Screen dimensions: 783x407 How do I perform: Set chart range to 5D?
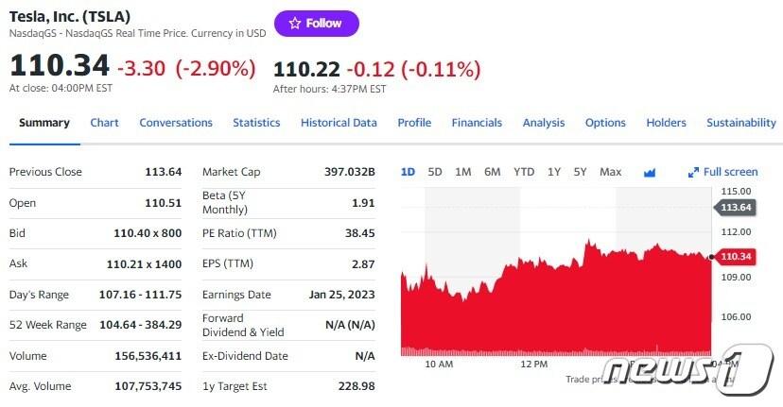[435, 172]
